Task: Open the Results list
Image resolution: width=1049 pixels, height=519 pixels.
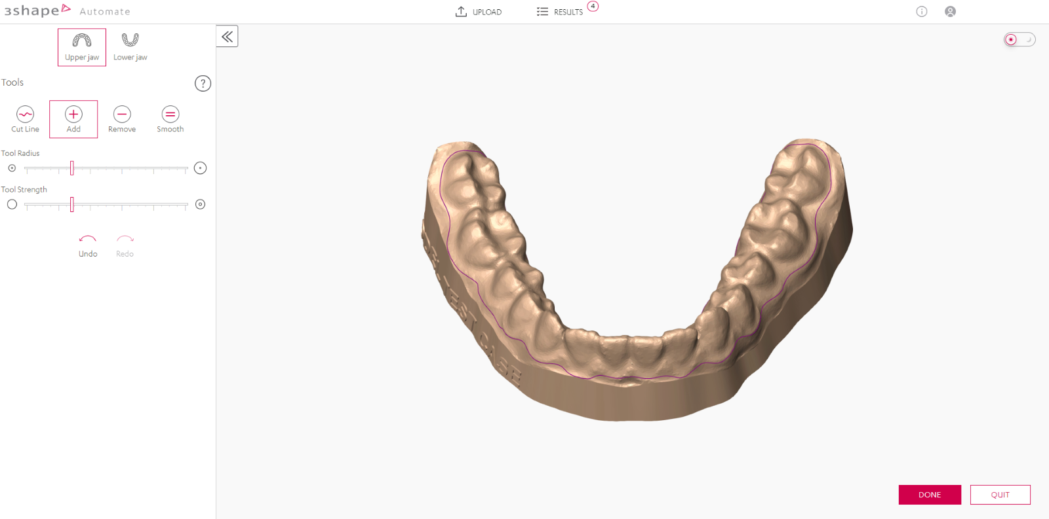Action: [561, 12]
